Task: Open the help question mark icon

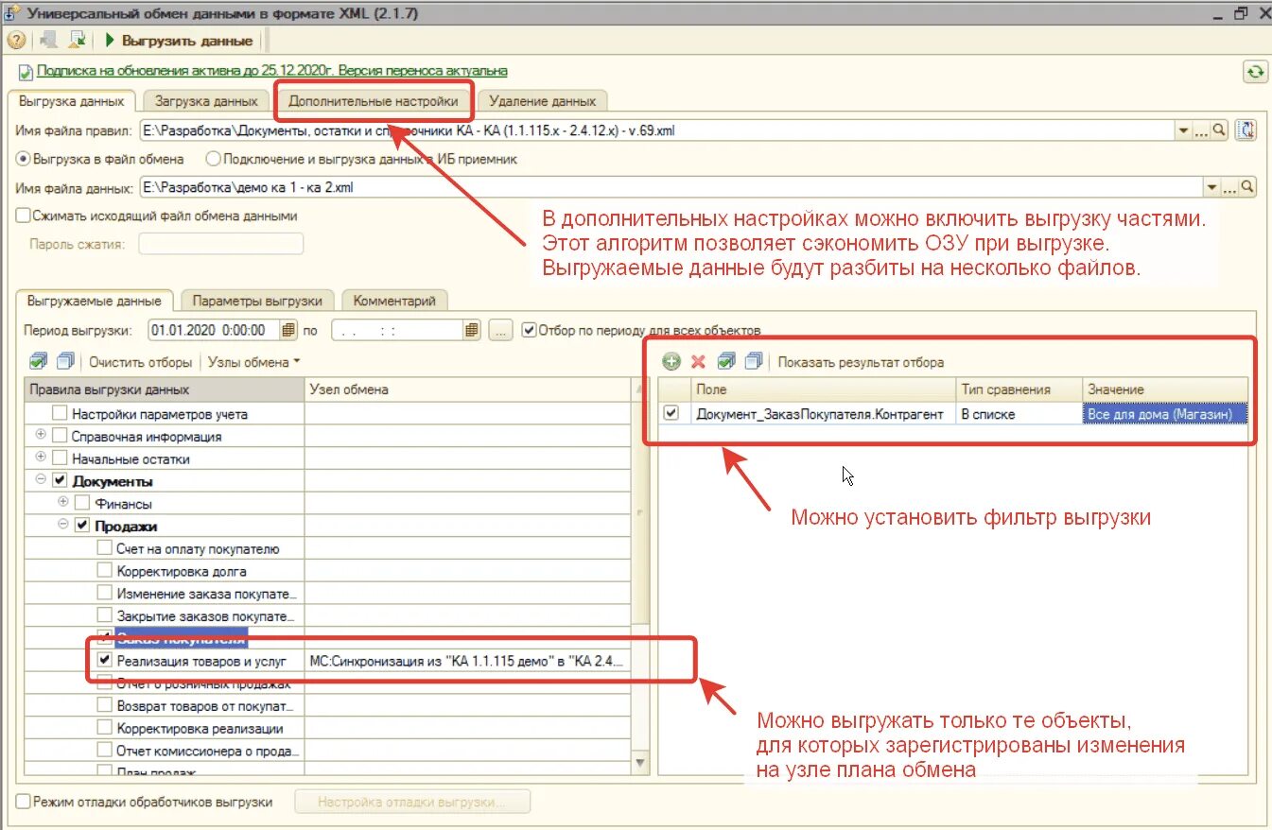Action: (16, 41)
